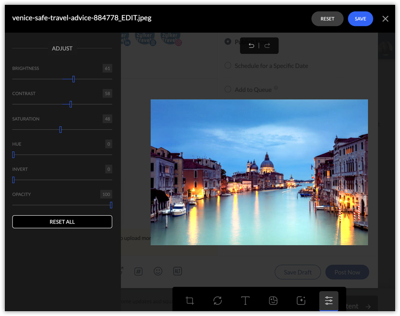400x316 pixels.
Task: Click the Opacity slider handle
Action: point(111,205)
